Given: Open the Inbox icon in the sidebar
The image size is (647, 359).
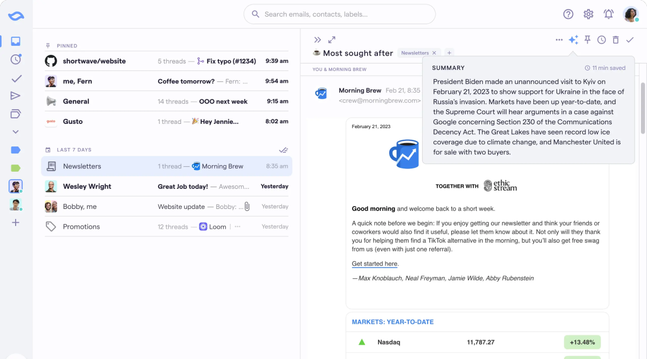Looking at the screenshot, I should tap(16, 41).
